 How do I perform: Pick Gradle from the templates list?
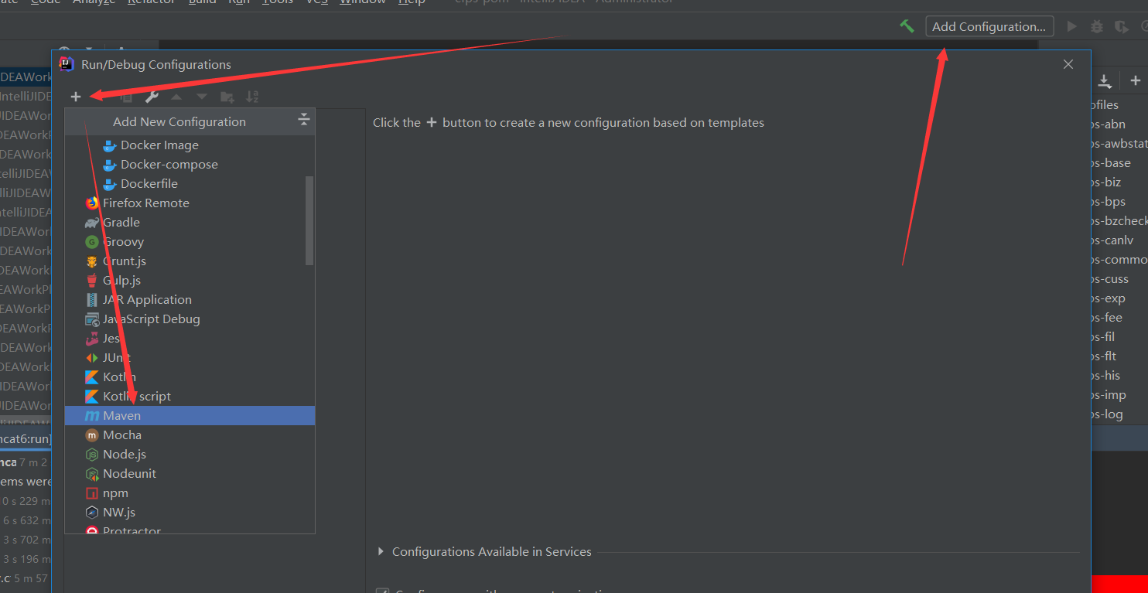point(121,222)
